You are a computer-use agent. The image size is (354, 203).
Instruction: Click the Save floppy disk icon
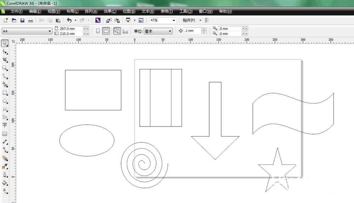(x=22, y=21)
